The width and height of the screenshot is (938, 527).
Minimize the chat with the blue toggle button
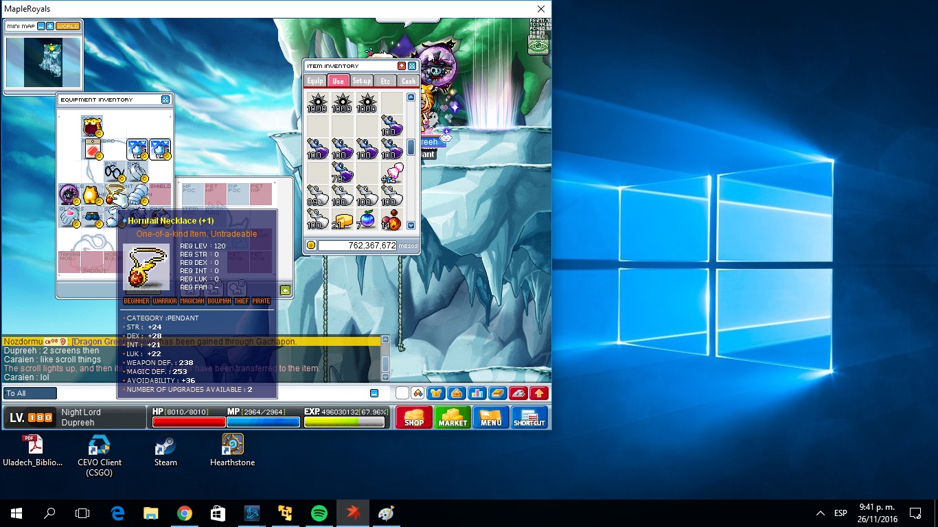pos(374,393)
